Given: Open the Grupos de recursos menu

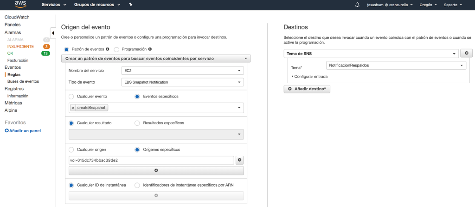Looking at the screenshot, I should click(x=97, y=5).
